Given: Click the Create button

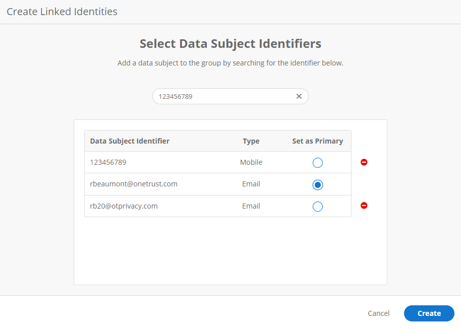Looking at the screenshot, I should pyautogui.click(x=429, y=313).
